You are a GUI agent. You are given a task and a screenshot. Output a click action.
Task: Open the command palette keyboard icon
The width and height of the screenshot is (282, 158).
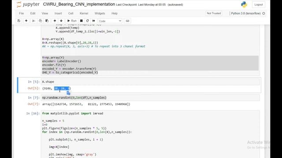click(x=127, y=21)
